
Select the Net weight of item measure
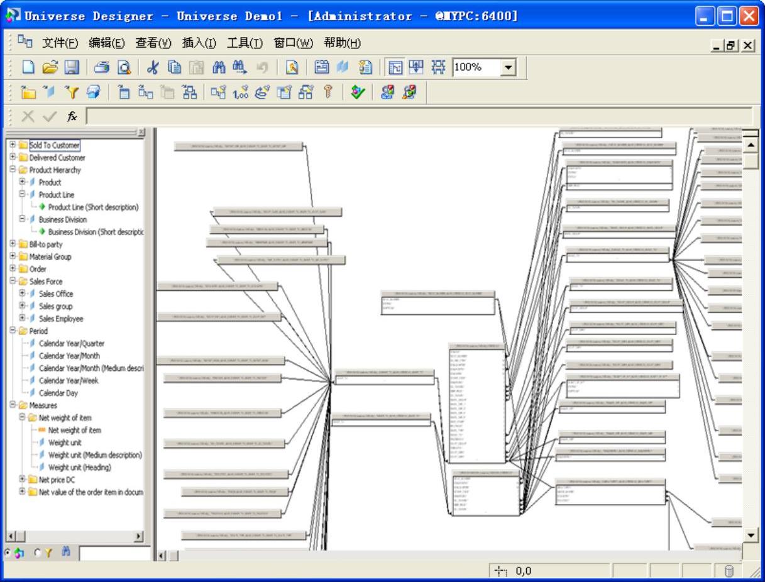(x=74, y=430)
